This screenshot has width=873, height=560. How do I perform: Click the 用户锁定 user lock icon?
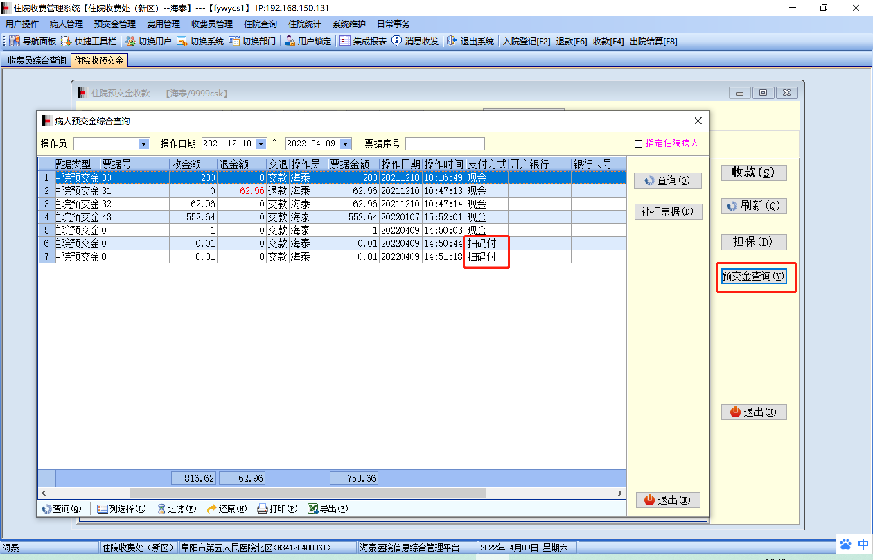click(289, 41)
